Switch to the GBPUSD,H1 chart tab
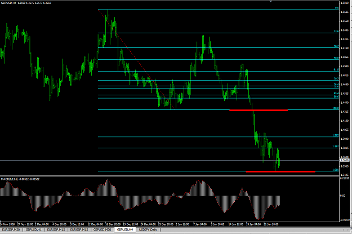 tap(34, 229)
